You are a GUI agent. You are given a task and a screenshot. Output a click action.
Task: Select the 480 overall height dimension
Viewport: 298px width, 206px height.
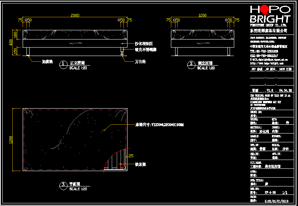pyautogui.click(x=12, y=42)
